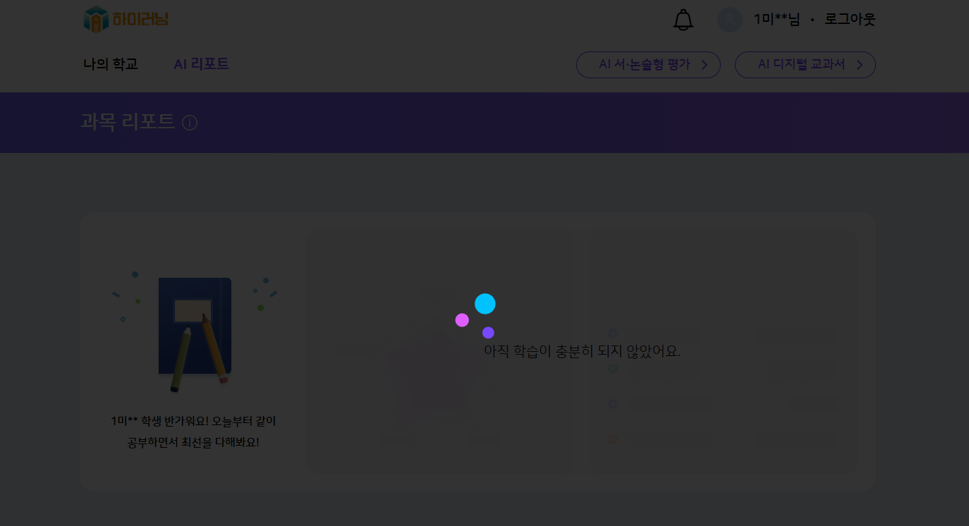The height and width of the screenshot is (526, 969).
Task: Click the arrow on AI 서·논술형 평가
Action: 704,65
